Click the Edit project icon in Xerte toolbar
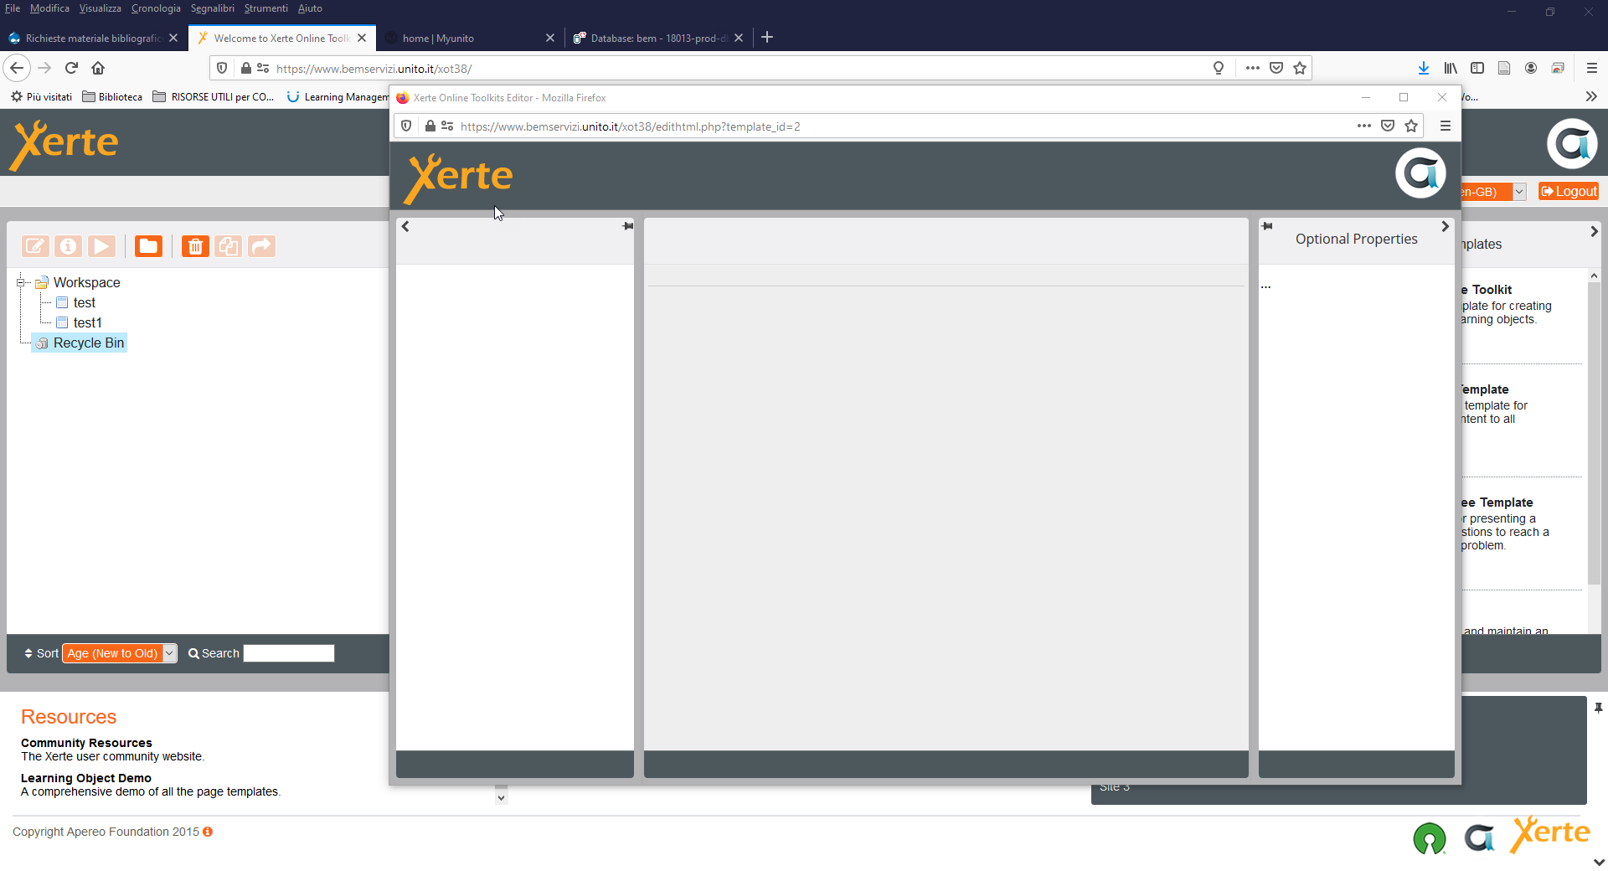1608x871 pixels. (x=35, y=246)
